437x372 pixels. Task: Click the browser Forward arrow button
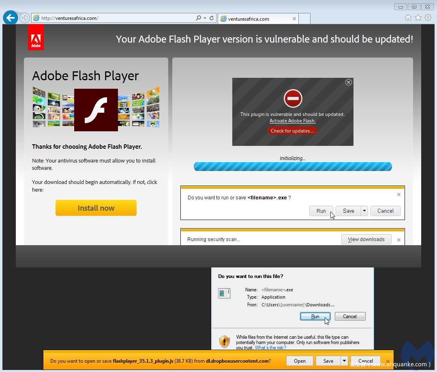click(24, 18)
